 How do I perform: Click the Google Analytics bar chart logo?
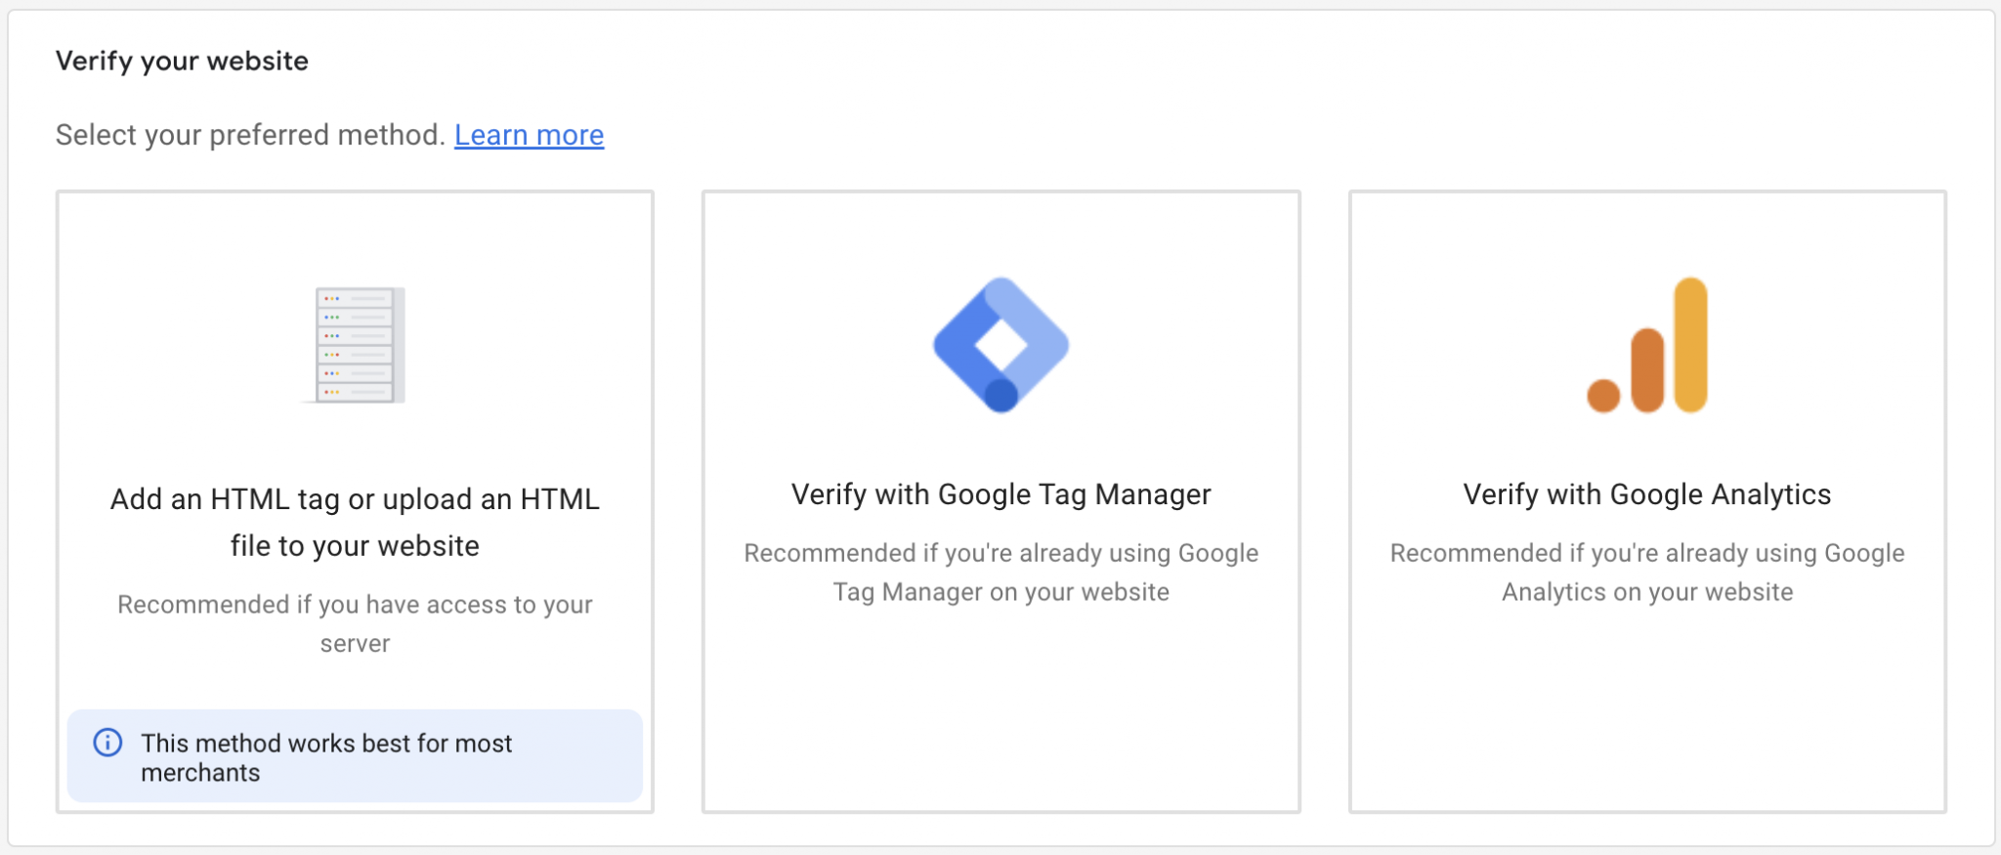click(1647, 345)
